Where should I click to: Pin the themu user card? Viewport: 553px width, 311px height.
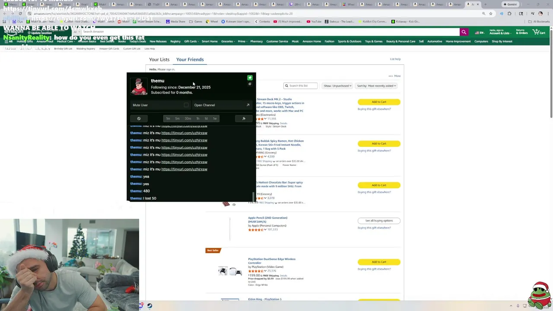tap(250, 78)
